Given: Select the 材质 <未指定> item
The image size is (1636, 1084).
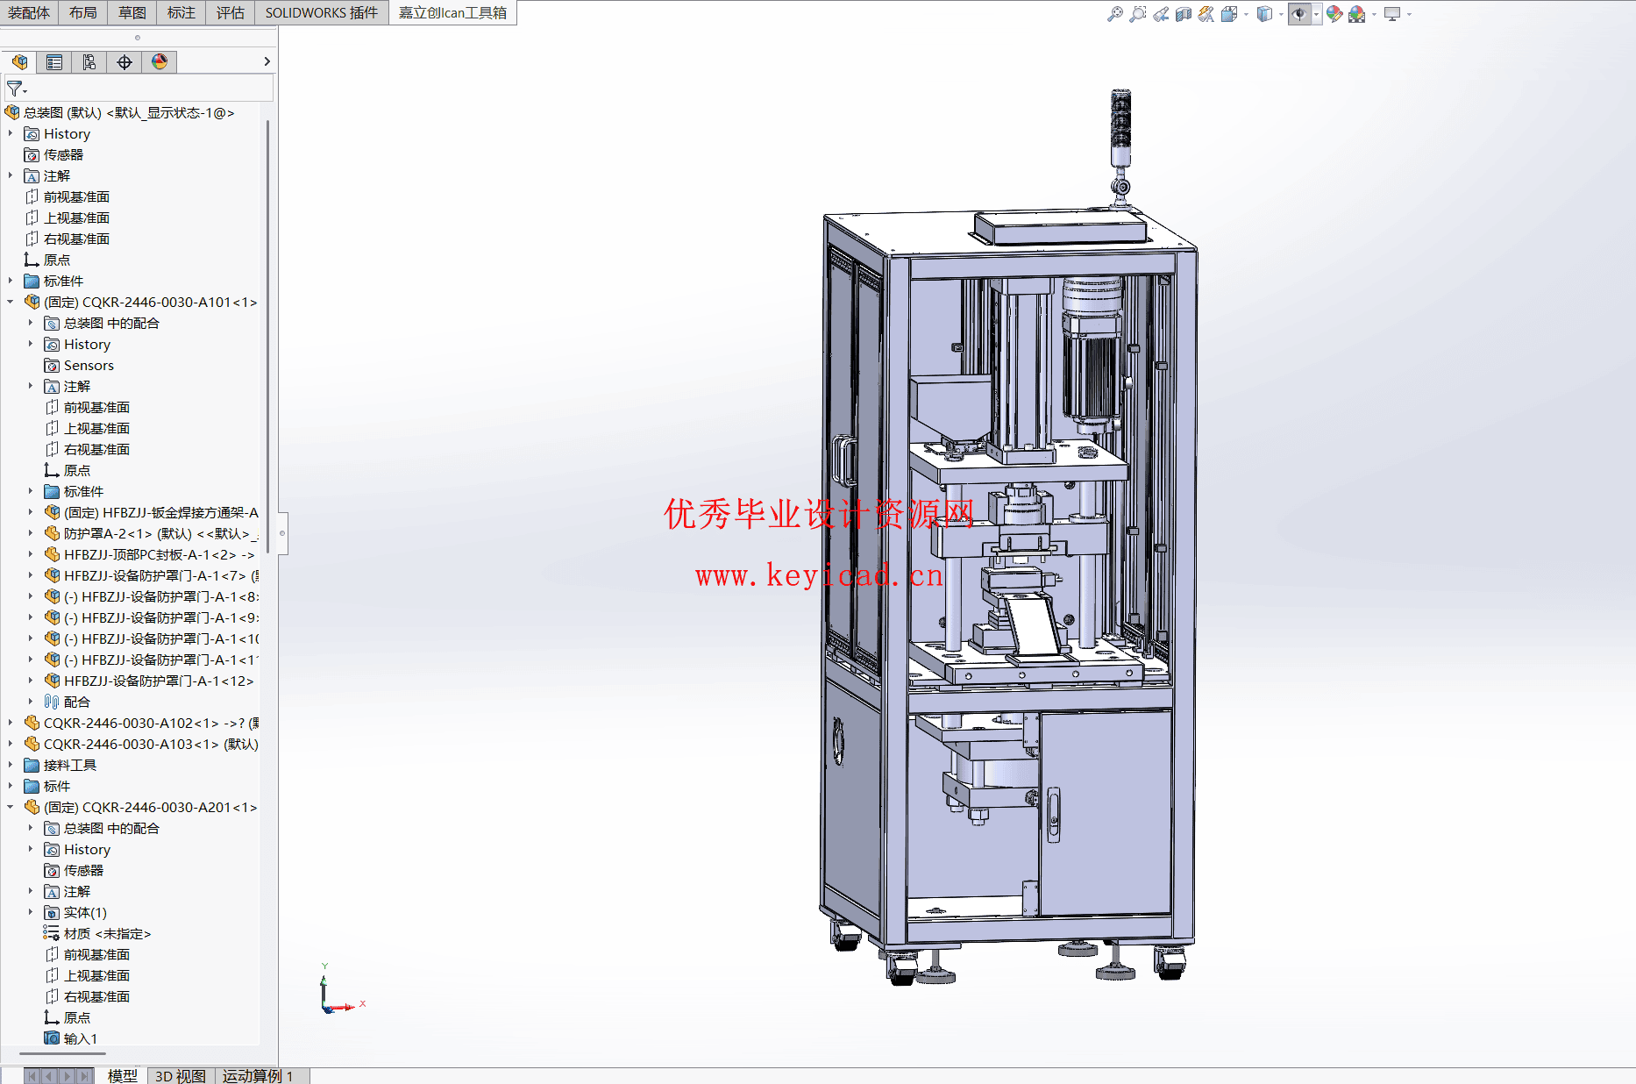Looking at the screenshot, I should tap(97, 933).
